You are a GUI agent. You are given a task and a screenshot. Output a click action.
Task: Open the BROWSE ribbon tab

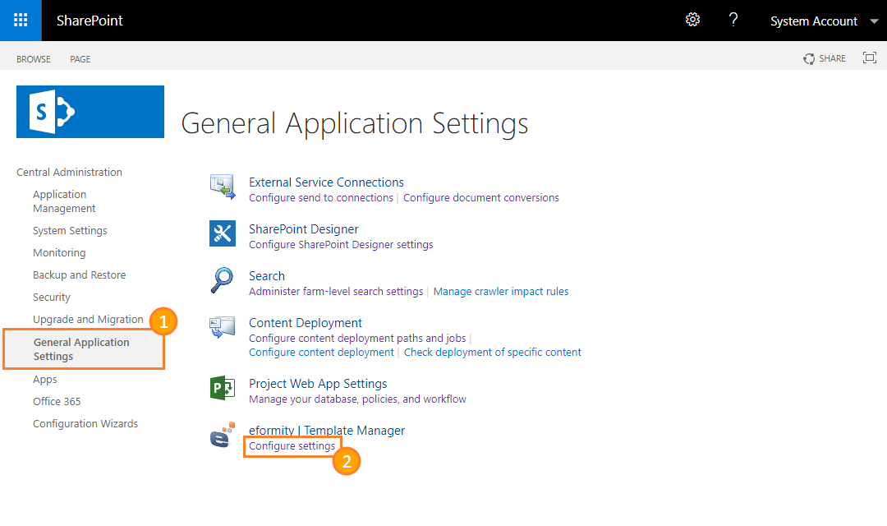point(34,59)
